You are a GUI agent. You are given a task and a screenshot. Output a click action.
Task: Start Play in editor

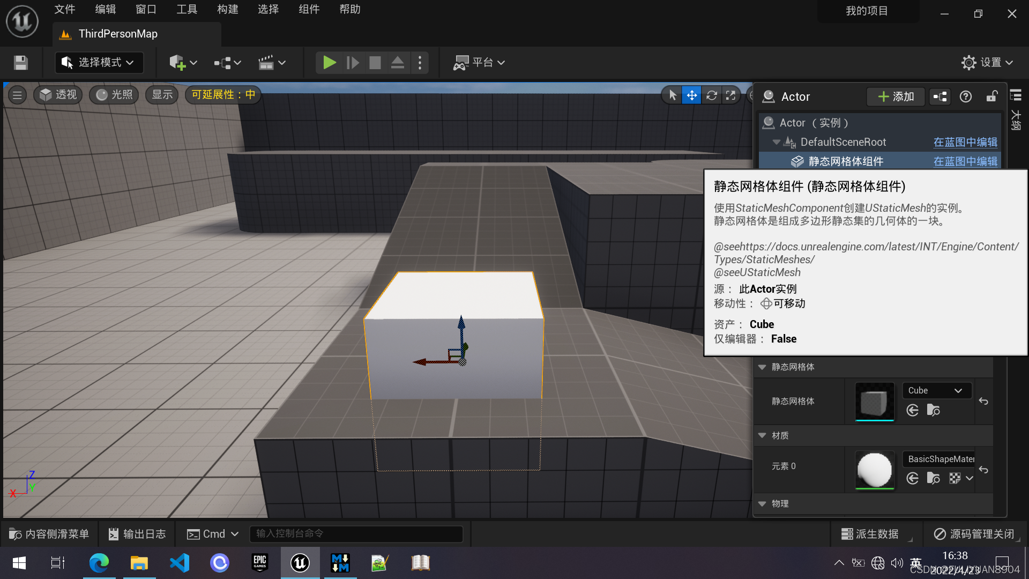point(329,63)
